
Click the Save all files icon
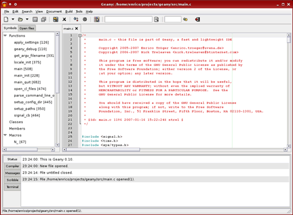point(43,19)
